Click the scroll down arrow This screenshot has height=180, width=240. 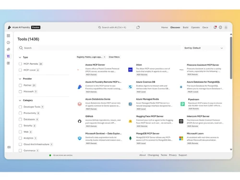click(231, 149)
